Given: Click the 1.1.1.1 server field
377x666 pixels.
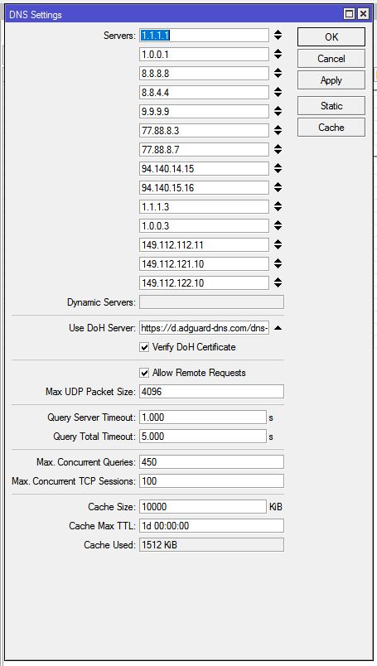Looking at the screenshot, I should 204,36.
